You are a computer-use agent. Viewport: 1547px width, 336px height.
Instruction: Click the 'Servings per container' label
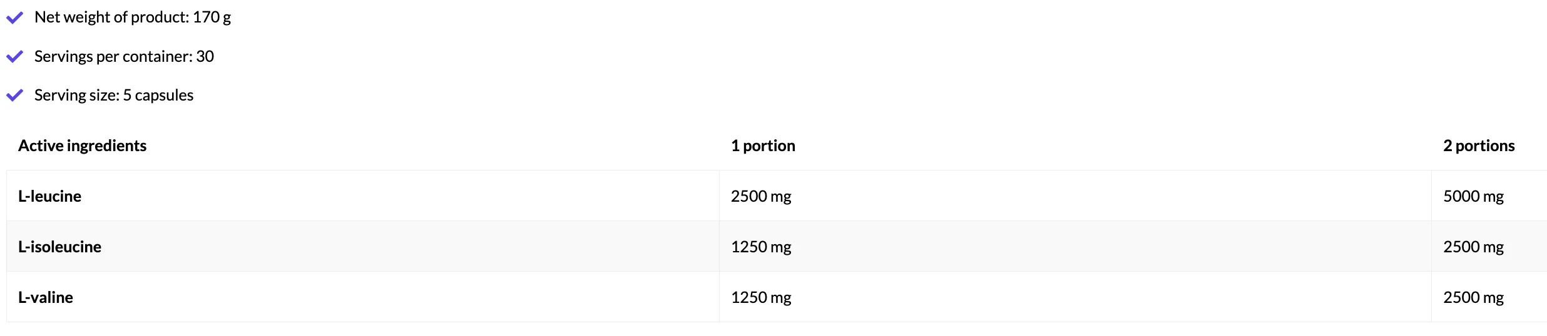coord(113,57)
